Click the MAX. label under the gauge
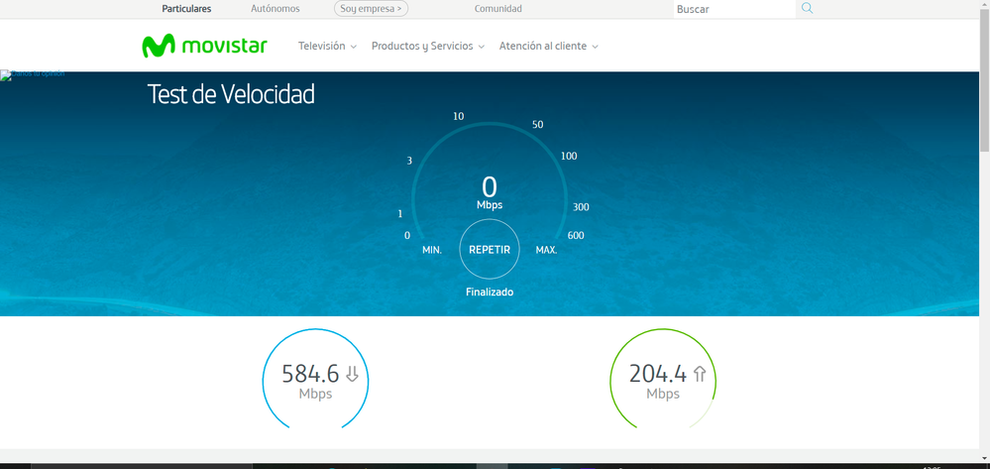The height and width of the screenshot is (469, 990). tap(547, 250)
